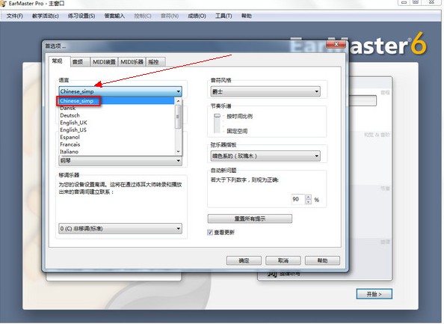
Task: Decrease percent with spinner down arrow
Action: pos(309,202)
